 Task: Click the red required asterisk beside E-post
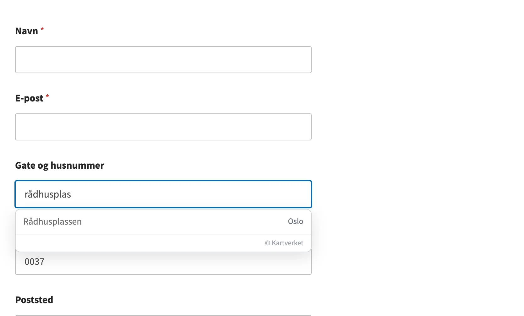pos(47,97)
